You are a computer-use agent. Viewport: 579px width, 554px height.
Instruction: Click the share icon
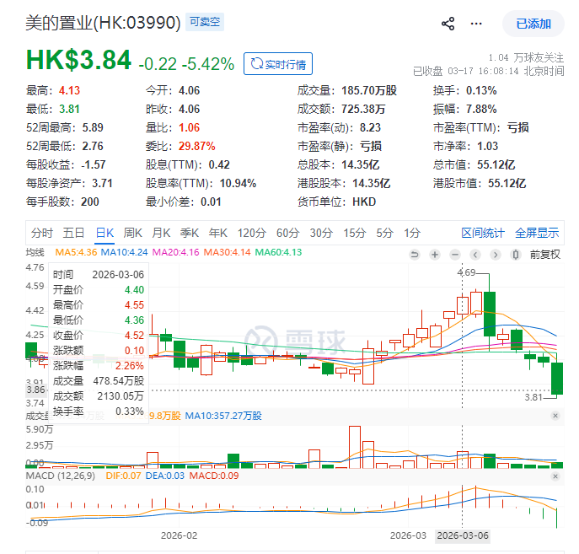448,24
